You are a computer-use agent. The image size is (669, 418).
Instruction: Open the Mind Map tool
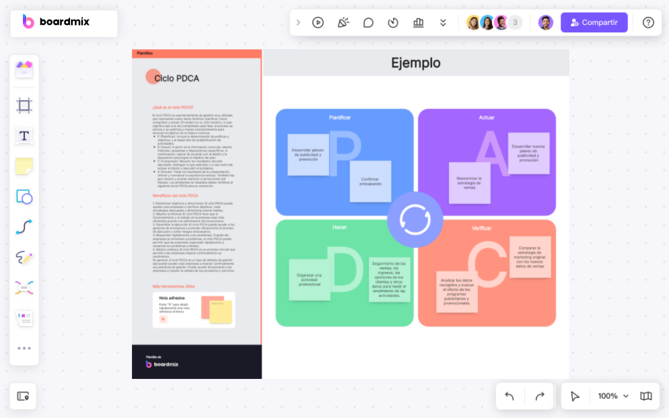click(x=24, y=288)
